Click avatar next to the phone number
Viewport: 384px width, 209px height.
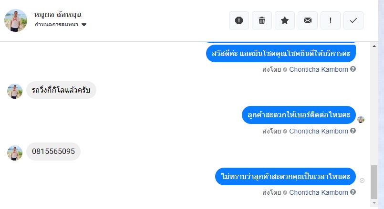point(15,152)
